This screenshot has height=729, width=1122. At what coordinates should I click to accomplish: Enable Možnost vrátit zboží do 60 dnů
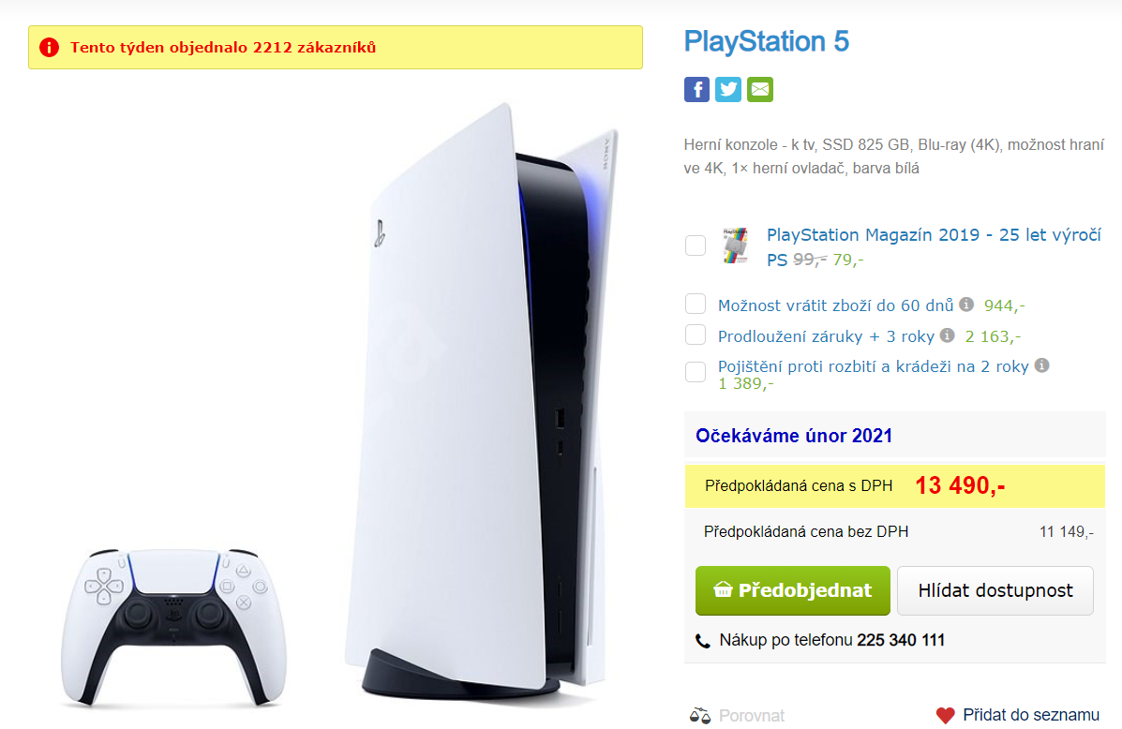pyautogui.click(x=695, y=304)
